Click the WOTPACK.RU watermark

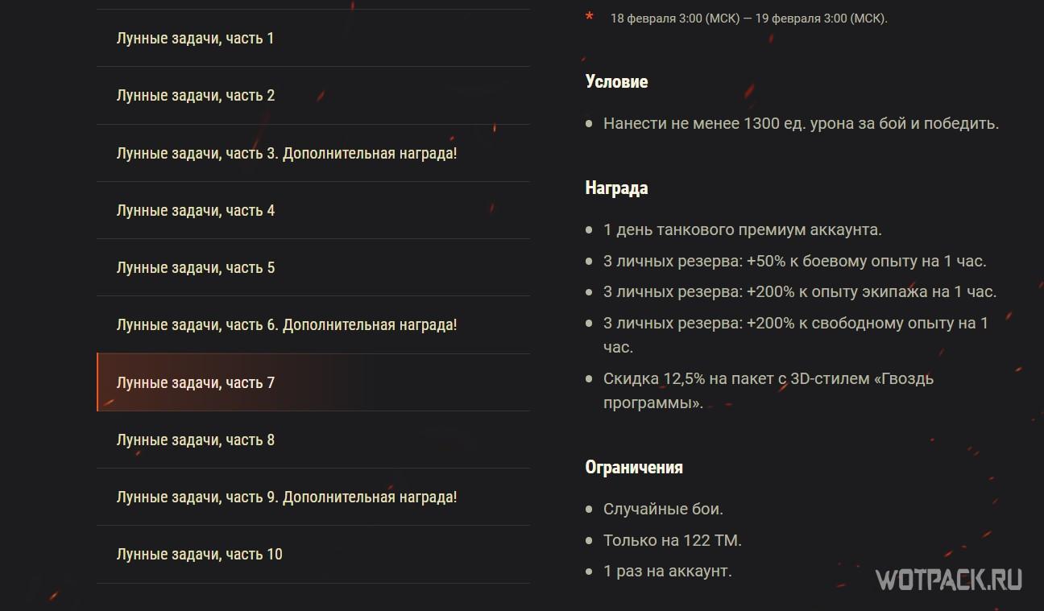(948, 580)
